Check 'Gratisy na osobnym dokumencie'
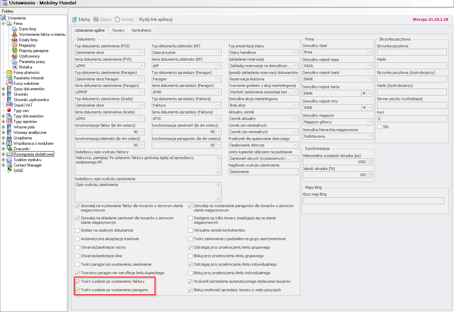454x312 pixels. (77, 231)
